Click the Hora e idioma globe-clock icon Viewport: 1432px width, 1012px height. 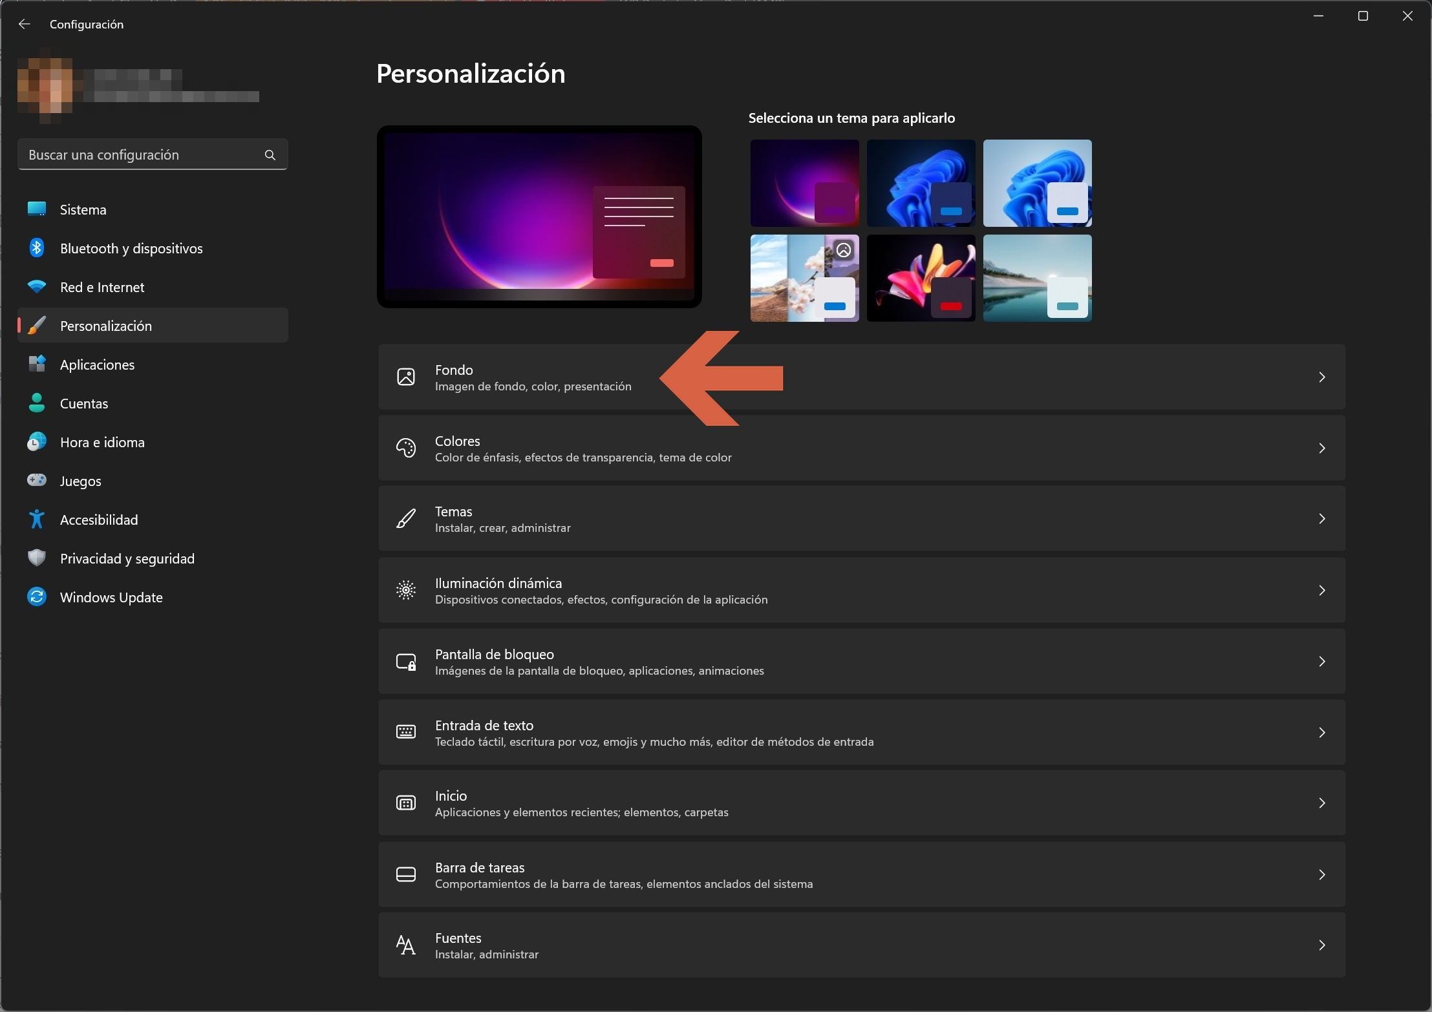[x=37, y=442]
